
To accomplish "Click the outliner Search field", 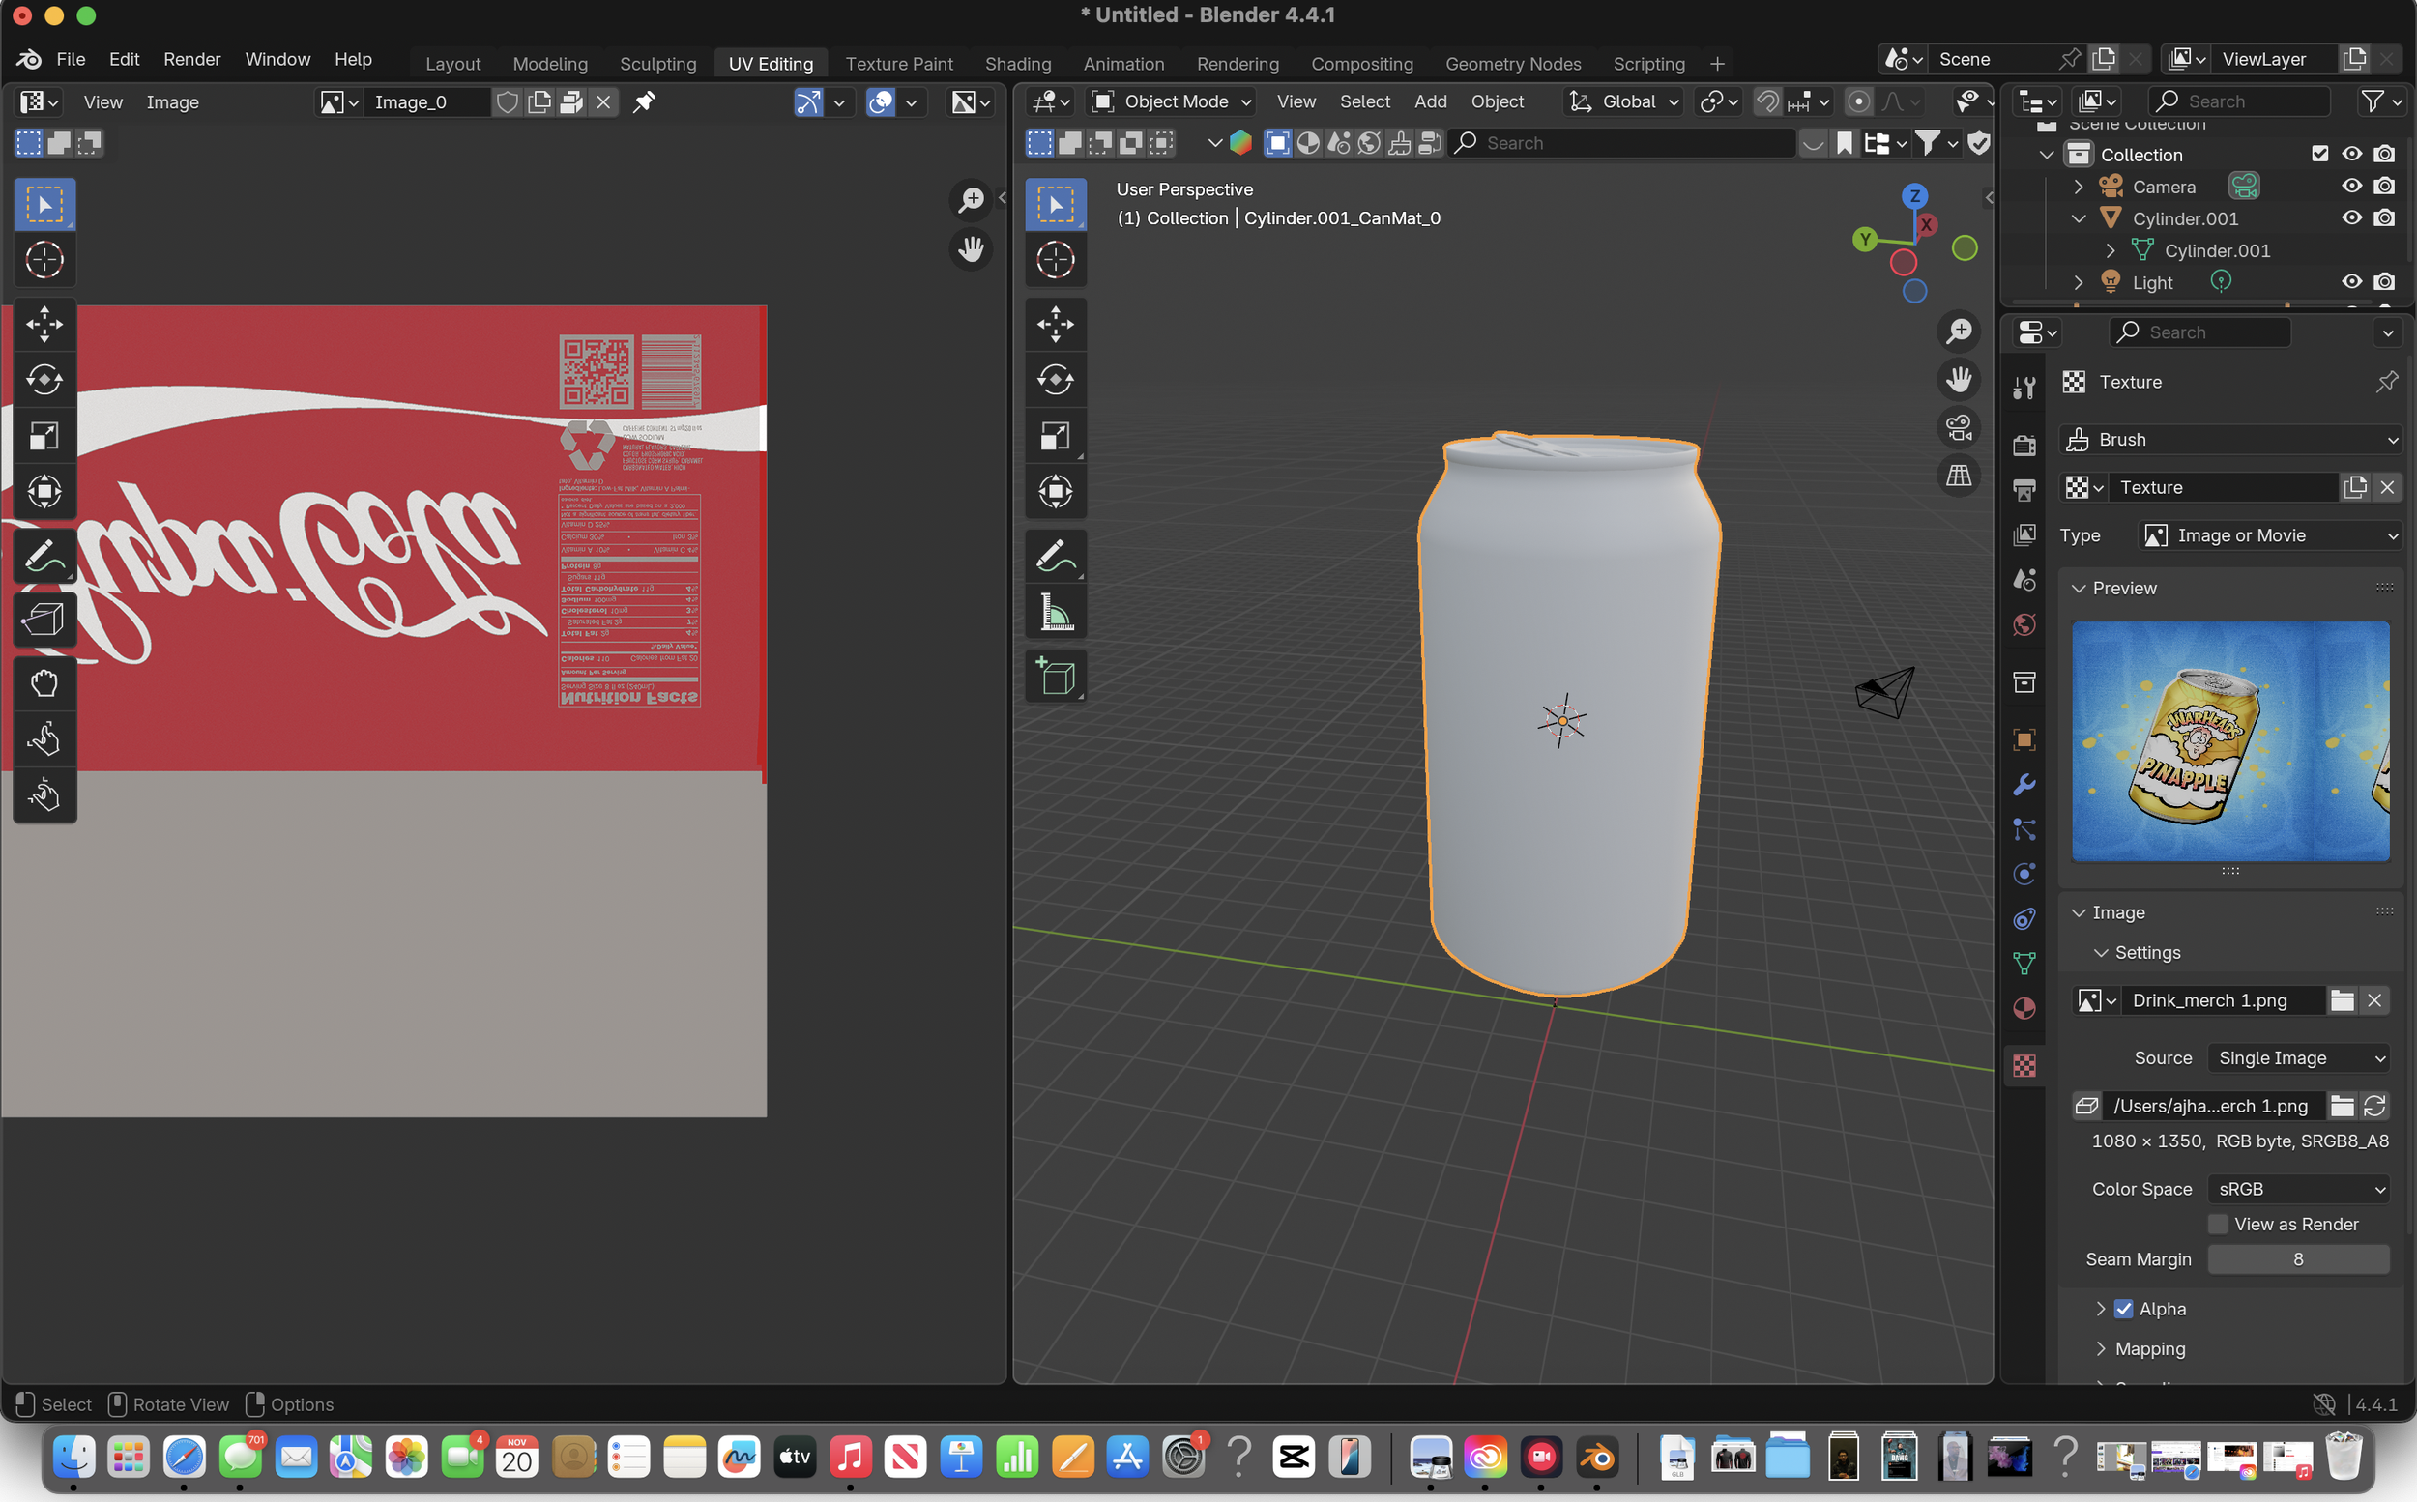I will point(2238,101).
